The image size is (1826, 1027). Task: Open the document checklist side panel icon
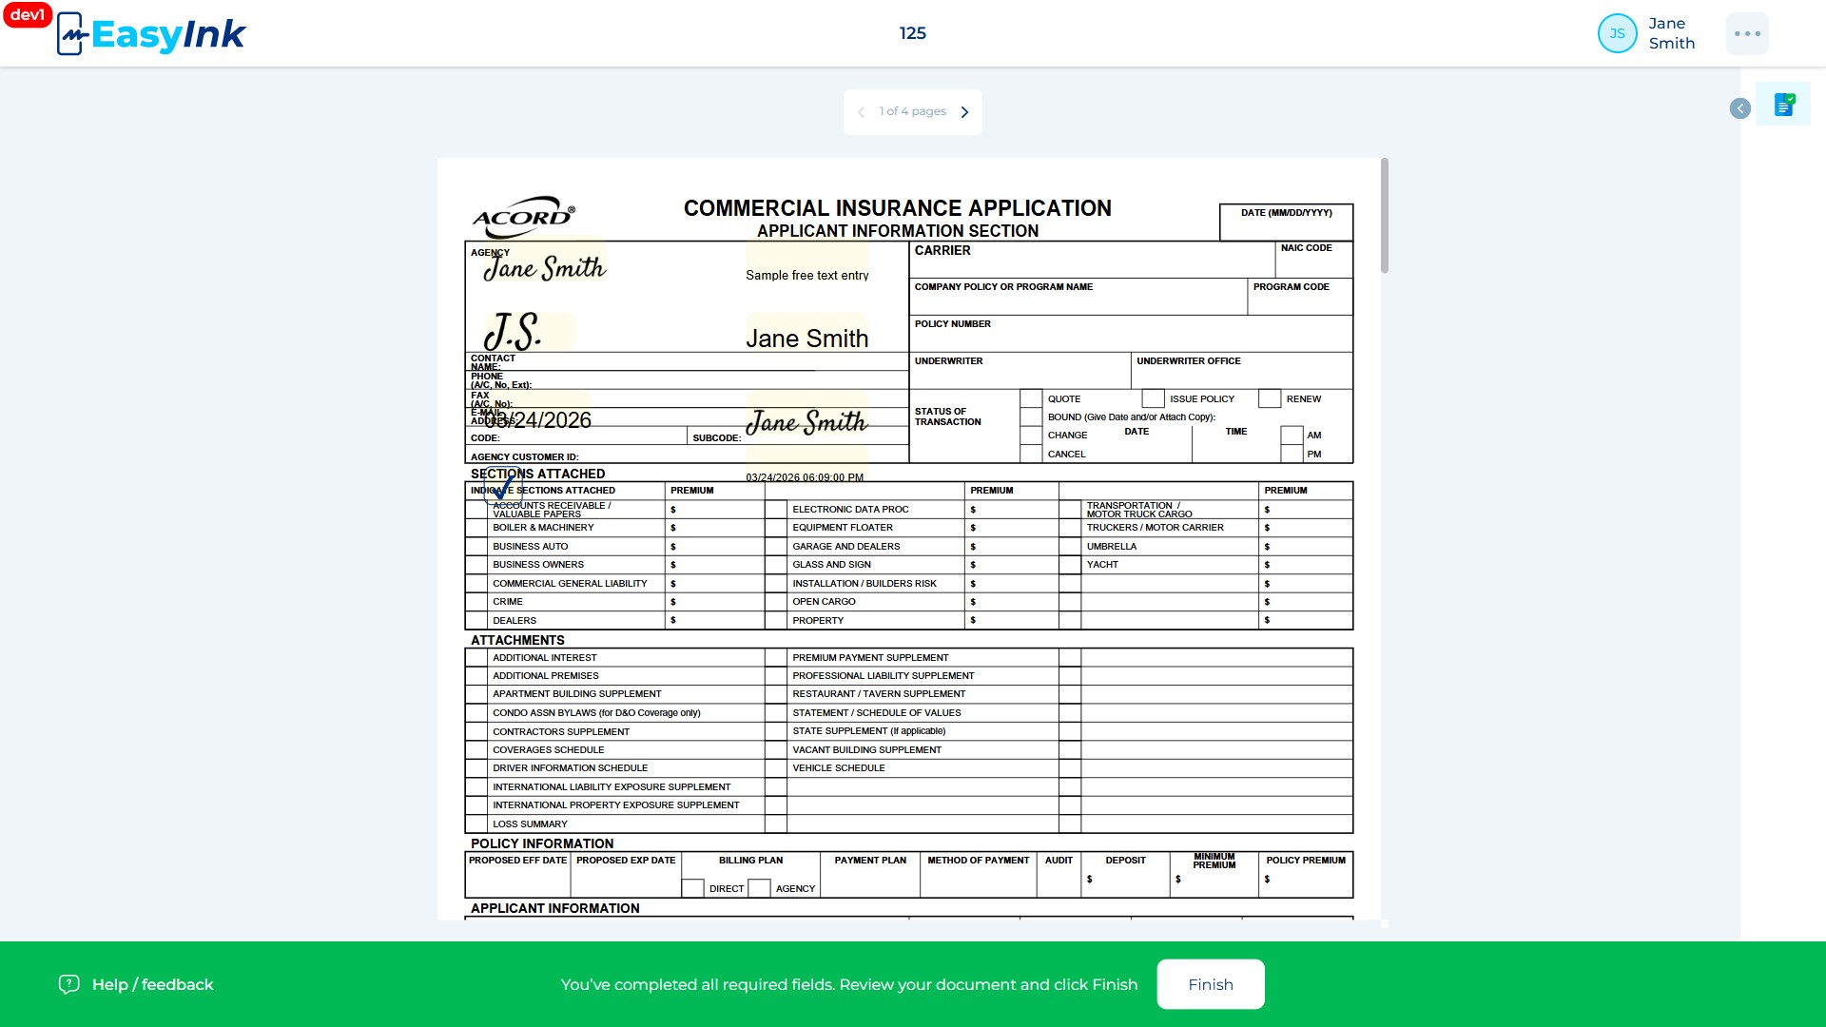[x=1784, y=105]
